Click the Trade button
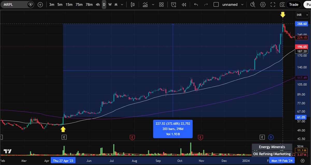The height and width of the screenshot is (165, 311). click(x=294, y=4)
